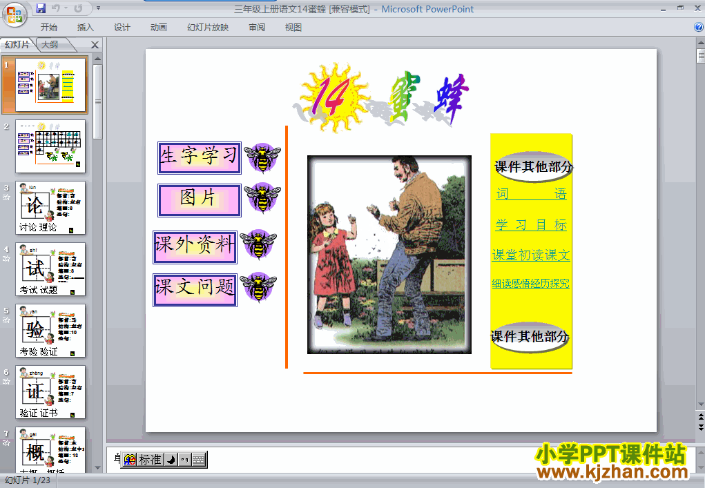
Task: Select slide 2 thumbnail with the grid
Action: 50,146
